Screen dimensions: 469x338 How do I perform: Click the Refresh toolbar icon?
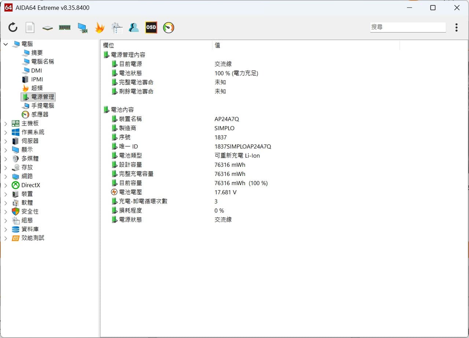(13, 27)
